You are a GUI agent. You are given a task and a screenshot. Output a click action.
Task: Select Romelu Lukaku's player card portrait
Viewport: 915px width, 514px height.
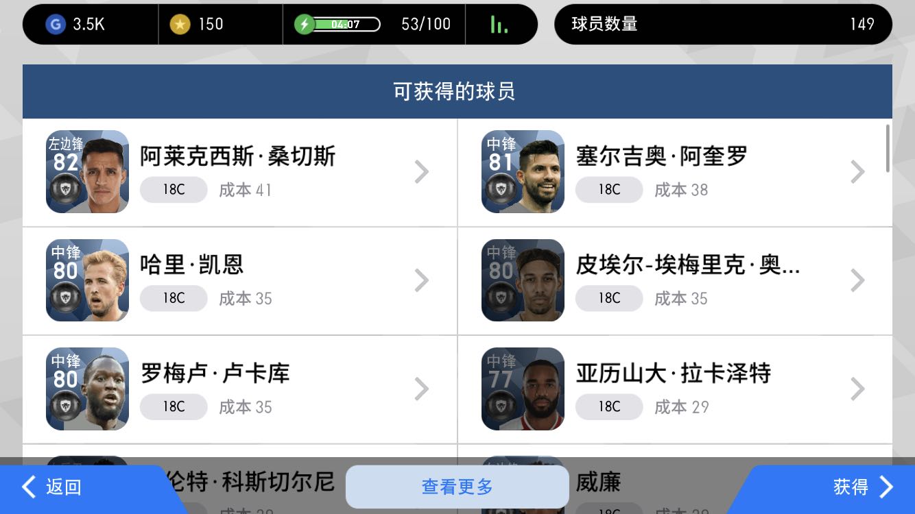(87, 389)
